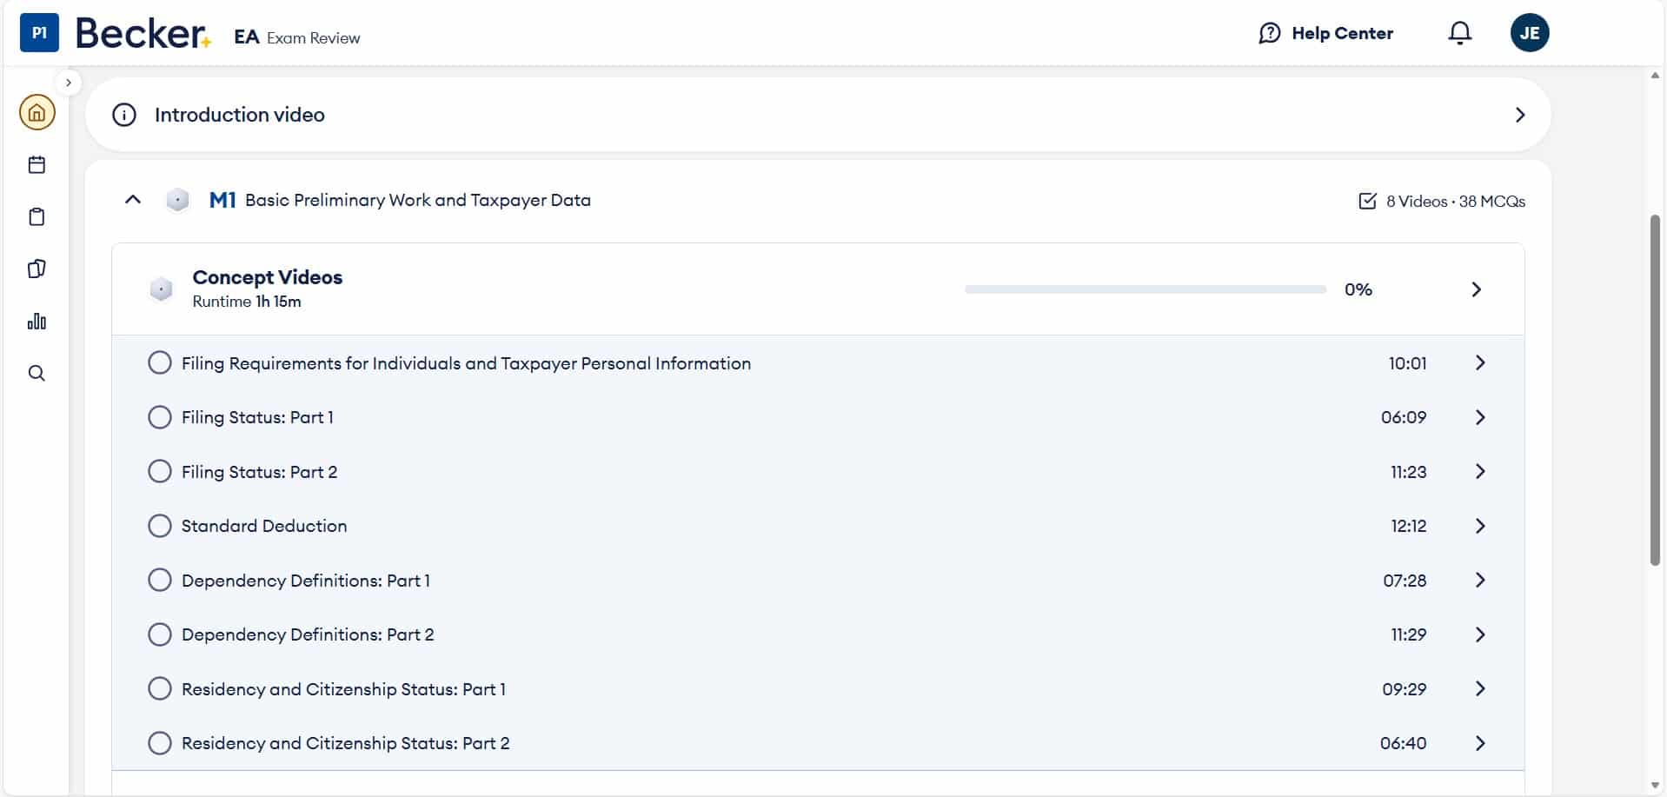Click the home icon in sidebar
The image size is (1667, 797).
37,113
